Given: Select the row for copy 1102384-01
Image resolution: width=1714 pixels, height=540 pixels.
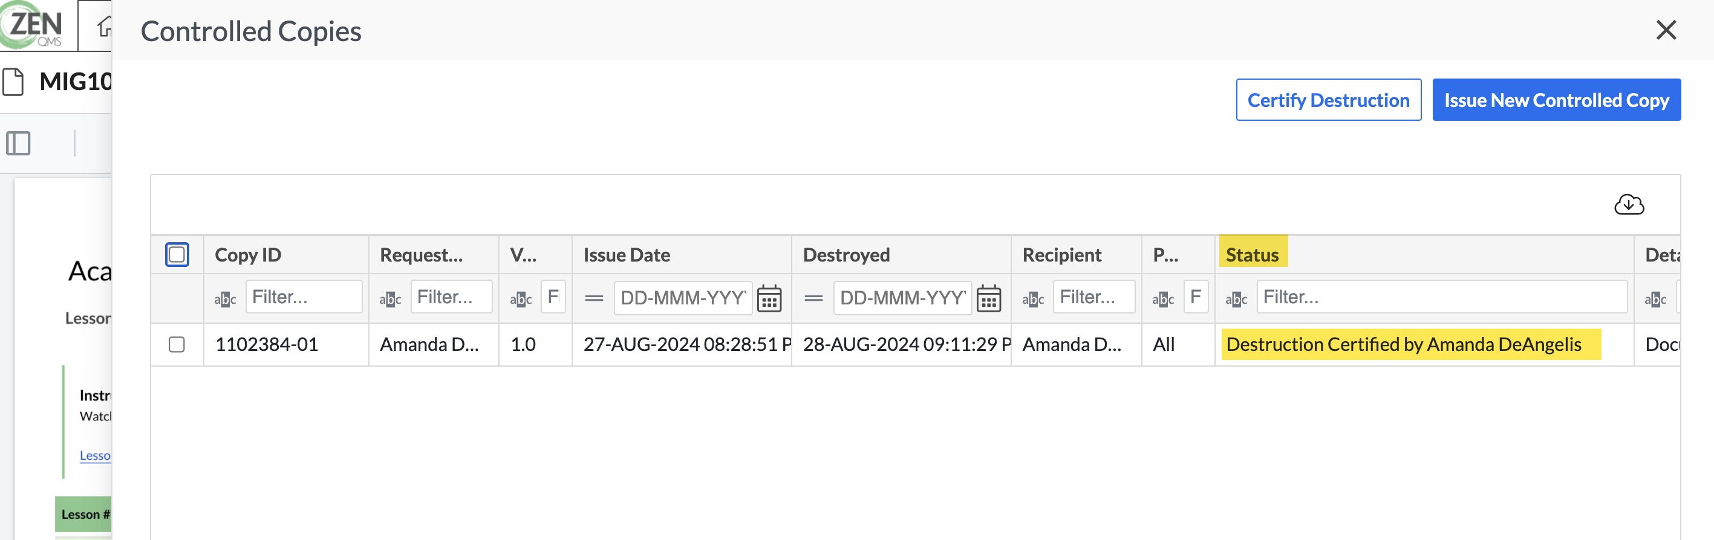Looking at the screenshot, I should click(177, 344).
